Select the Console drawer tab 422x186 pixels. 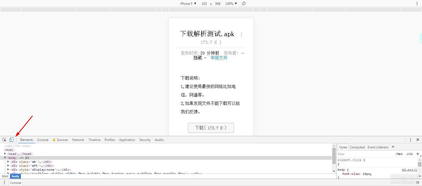(16, 183)
